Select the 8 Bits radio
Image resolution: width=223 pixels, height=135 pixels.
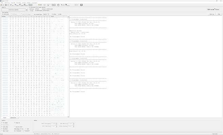pyautogui.click(x=52, y=14)
